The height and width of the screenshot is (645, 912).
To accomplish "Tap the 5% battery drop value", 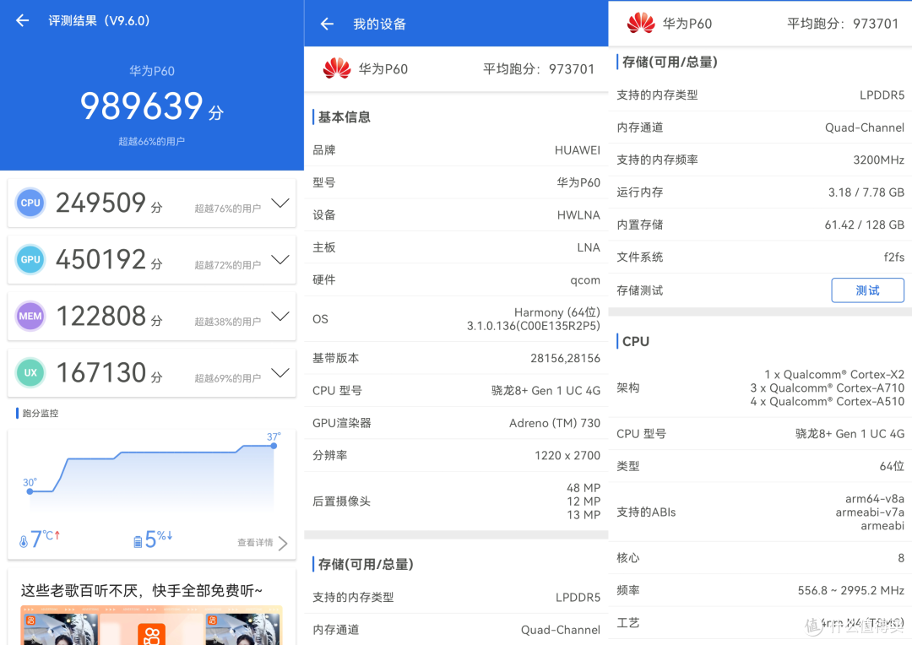I will coord(158,539).
